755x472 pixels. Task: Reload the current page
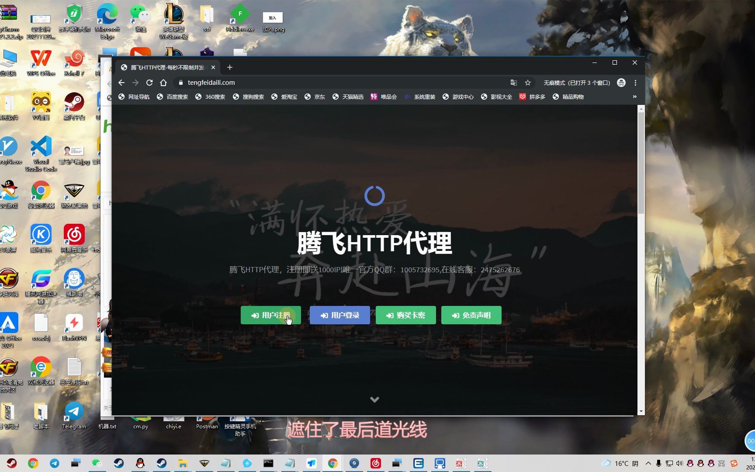click(149, 82)
